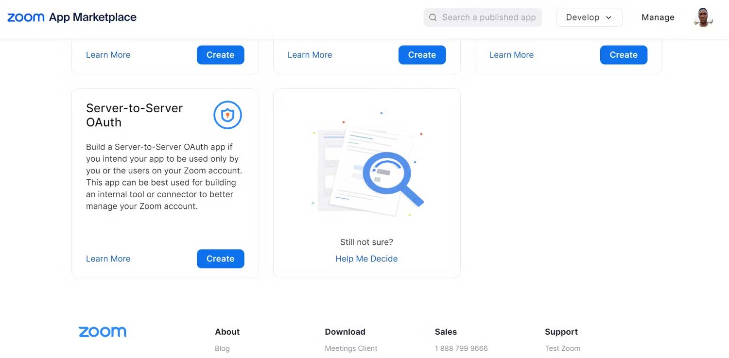729x358 pixels.
Task: Click the Develop chevron arrow
Action: (x=608, y=17)
